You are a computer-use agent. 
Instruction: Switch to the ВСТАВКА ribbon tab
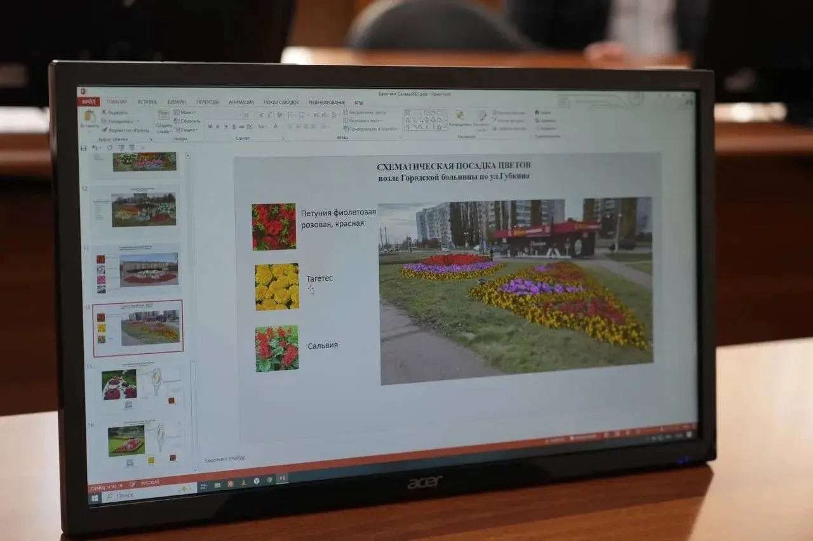147,101
